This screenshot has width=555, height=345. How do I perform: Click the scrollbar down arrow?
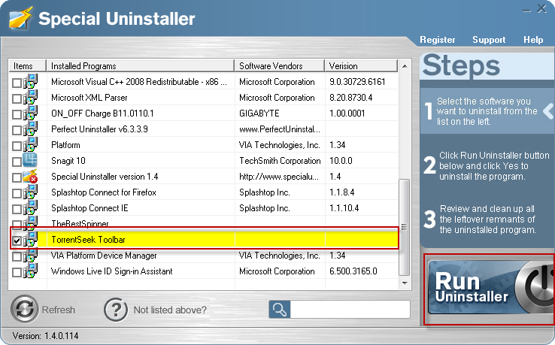[x=405, y=283]
